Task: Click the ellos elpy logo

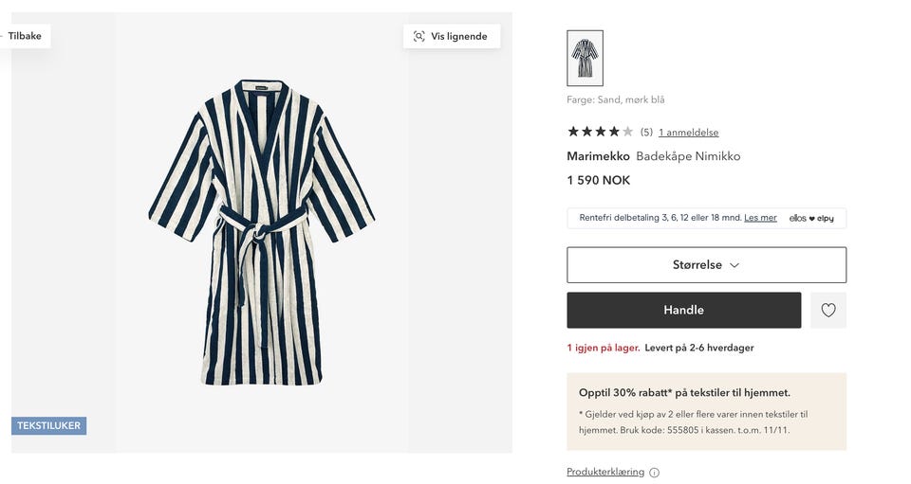Action: pyautogui.click(x=811, y=218)
